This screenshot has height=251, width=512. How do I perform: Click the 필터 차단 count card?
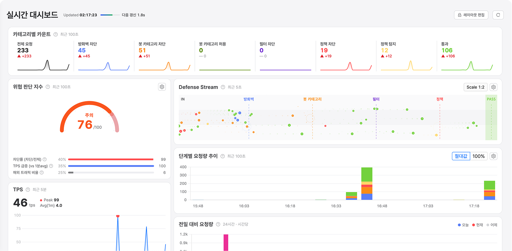(285, 56)
